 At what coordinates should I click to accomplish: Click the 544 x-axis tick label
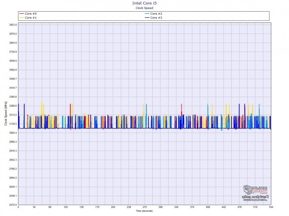[271, 207]
